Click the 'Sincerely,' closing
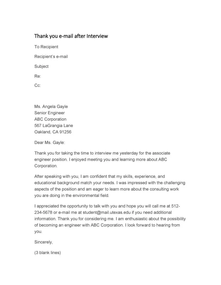Image resolution: width=221 pixels, height=285 pixels. pyautogui.click(x=44, y=242)
